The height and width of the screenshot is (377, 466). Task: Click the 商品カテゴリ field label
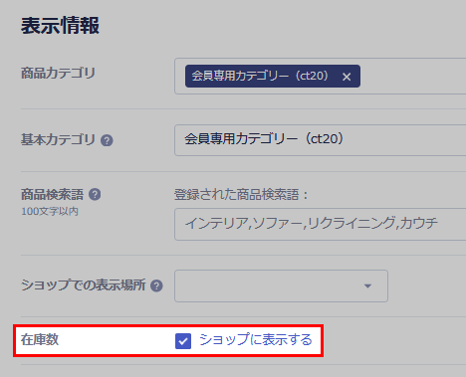click(x=58, y=74)
